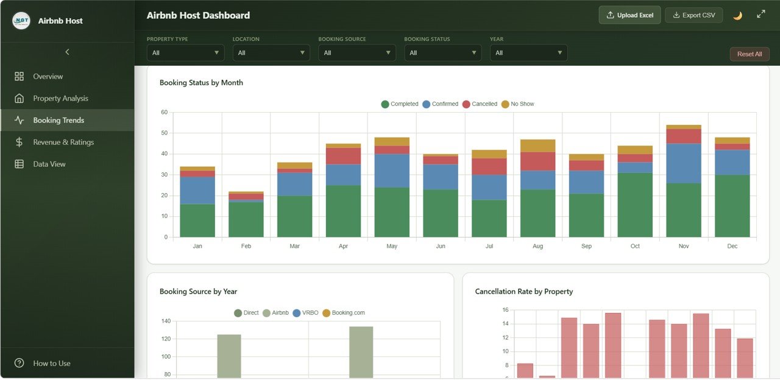The height and width of the screenshot is (380, 780).
Task: Click the Reset All button
Action: tap(750, 54)
